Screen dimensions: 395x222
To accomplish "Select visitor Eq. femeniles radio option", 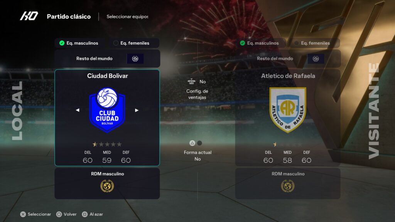I will pos(312,43).
